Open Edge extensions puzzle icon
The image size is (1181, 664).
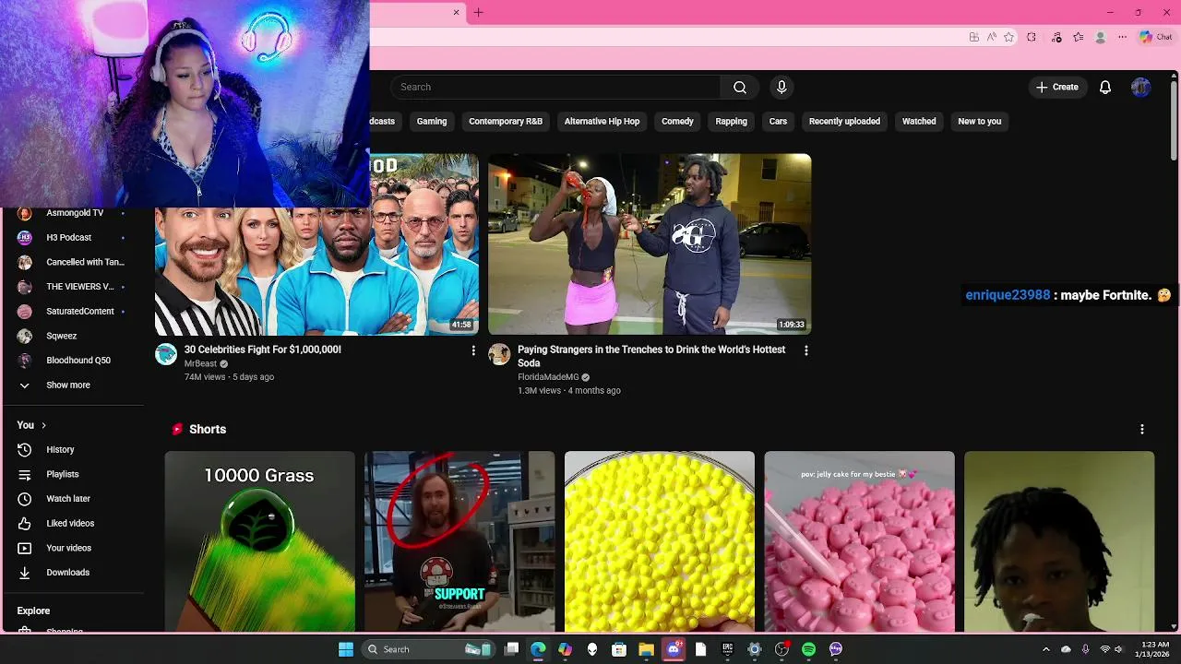click(1031, 37)
